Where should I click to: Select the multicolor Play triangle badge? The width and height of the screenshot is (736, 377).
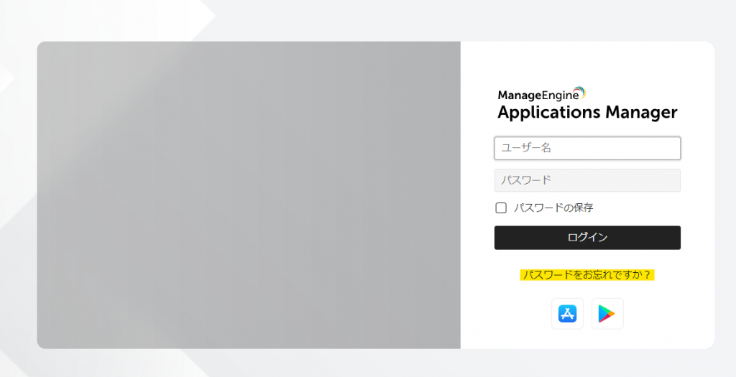[607, 314]
